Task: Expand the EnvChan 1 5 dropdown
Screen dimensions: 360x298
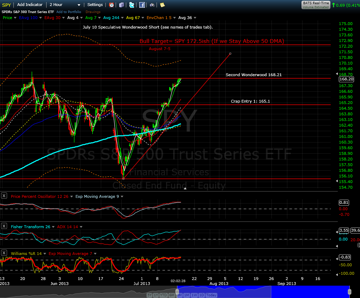Action: [x=174, y=18]
